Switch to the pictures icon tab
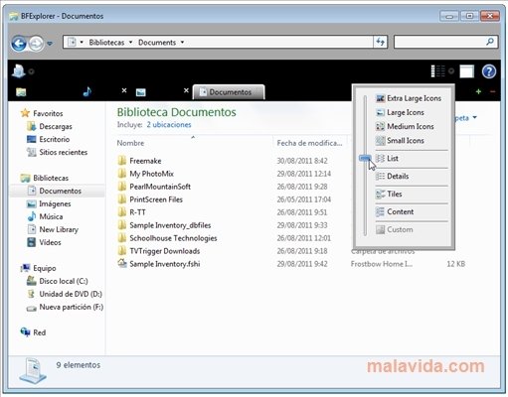 click(141, 92)
